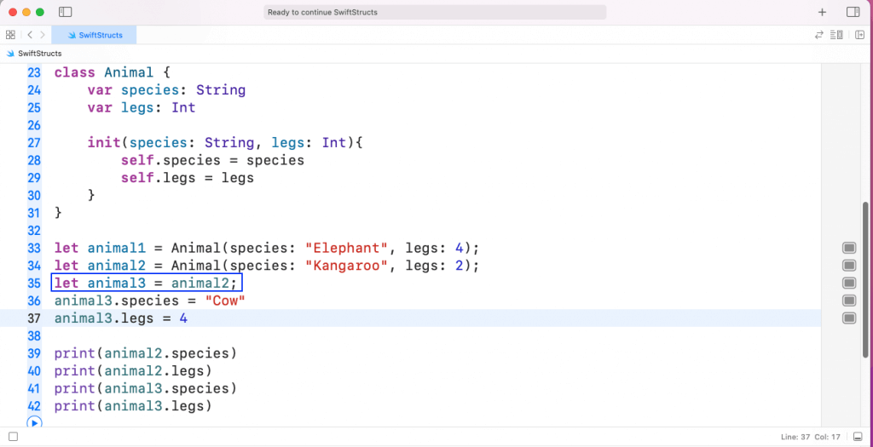Viewport: 873px width, 447px height.
Task: Click the plus Library button
Action: tap(822, 12)
